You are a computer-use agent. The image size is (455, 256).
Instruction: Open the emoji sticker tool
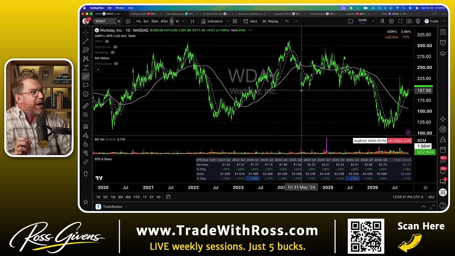tap(86, 94)
